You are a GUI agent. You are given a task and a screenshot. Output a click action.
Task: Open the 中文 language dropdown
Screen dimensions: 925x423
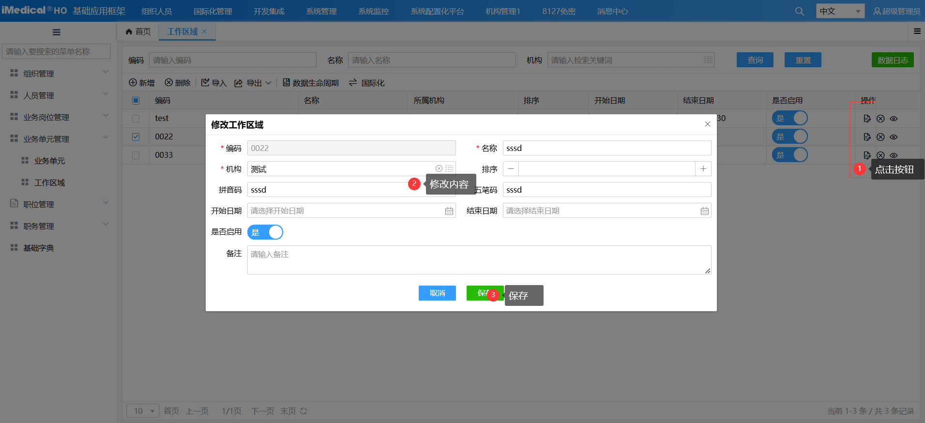[840, 11]
